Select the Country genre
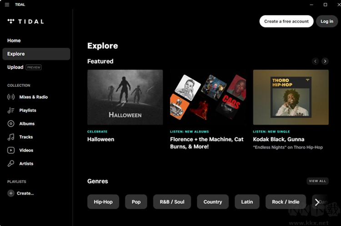 213,202
